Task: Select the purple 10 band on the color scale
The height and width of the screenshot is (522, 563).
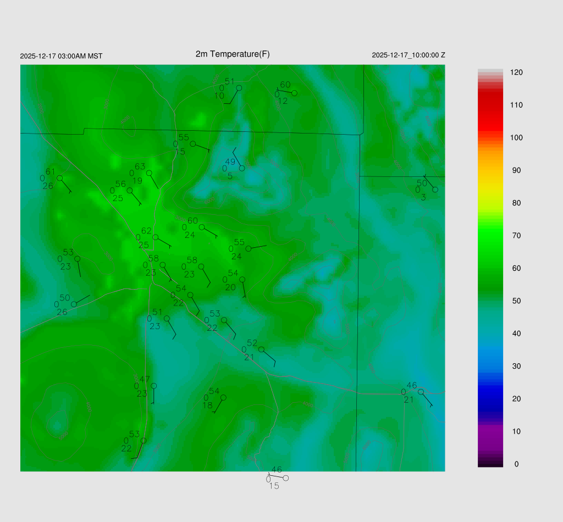Action: tap(490, 431)
